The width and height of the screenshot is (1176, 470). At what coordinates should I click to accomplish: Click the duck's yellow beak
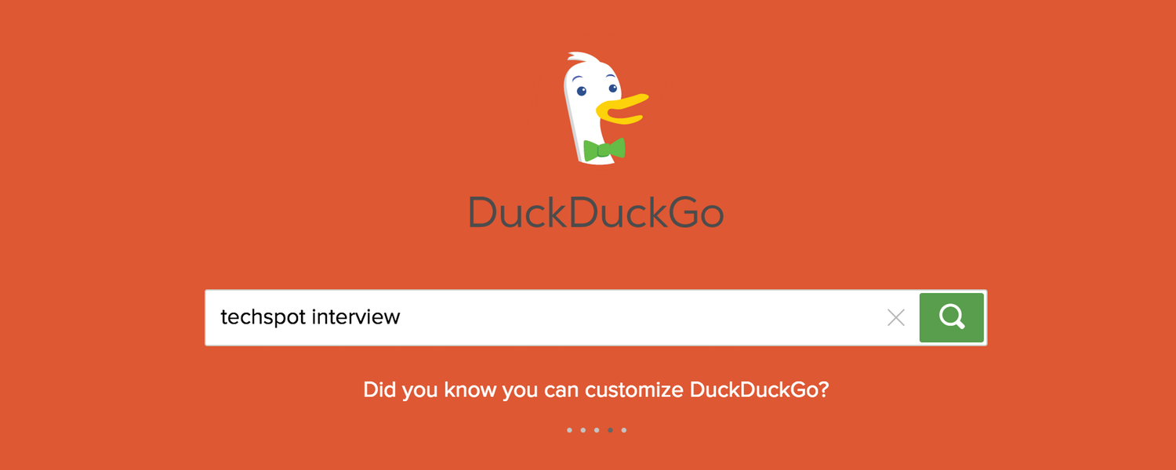tap(622, 110)
